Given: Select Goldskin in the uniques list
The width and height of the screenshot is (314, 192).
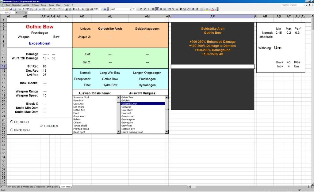Looking at the screenshot, I should tap(126, 101).
